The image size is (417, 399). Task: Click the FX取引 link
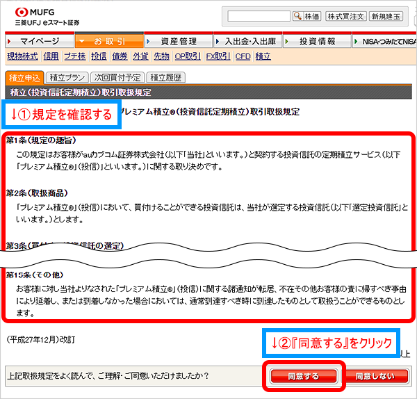click(x=218, y=56)
